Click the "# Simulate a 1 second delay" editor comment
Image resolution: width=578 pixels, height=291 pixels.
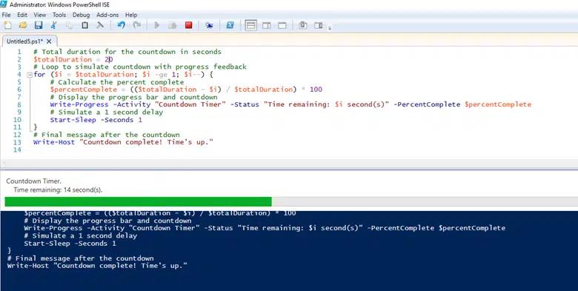(x=107, y=112)
